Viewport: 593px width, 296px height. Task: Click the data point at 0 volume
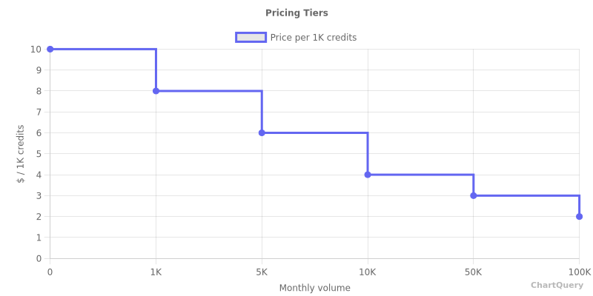coord(50,49)
